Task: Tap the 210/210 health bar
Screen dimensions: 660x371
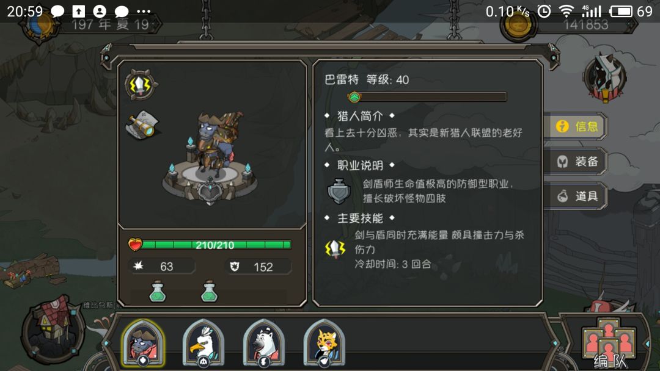Action: coord(210,245)
